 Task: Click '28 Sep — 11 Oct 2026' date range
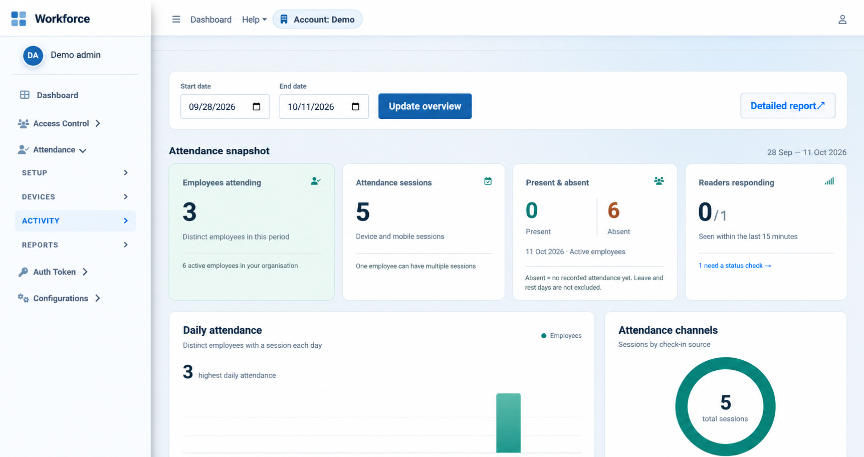pyautogui.click(x=807, y=152)
